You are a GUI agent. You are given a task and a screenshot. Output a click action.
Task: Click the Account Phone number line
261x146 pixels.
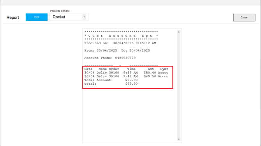110,58
